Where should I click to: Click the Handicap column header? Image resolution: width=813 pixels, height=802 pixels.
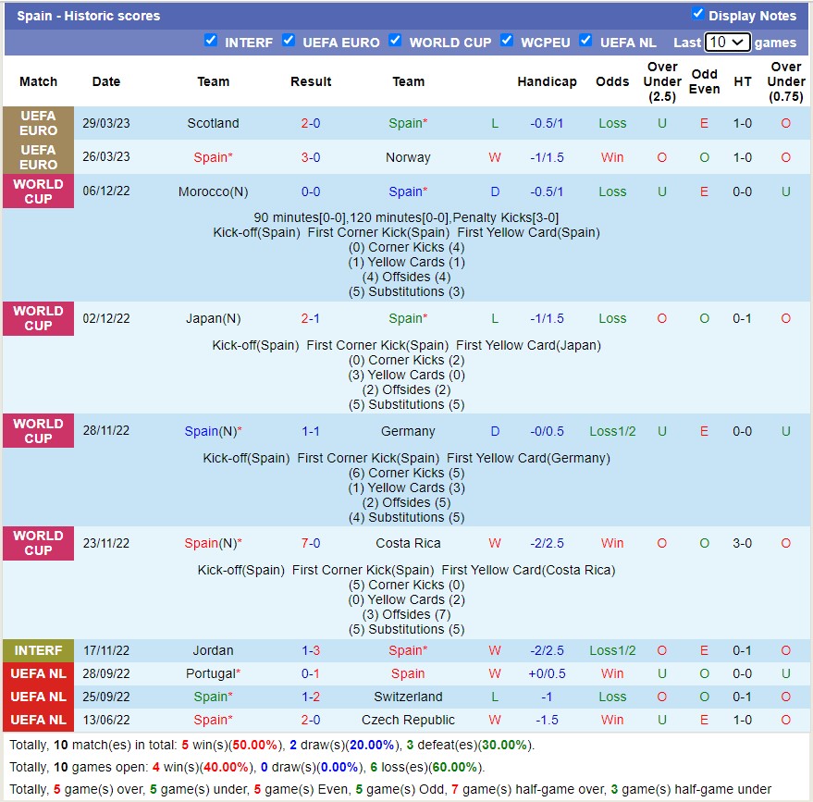click(x=547, y=81)
